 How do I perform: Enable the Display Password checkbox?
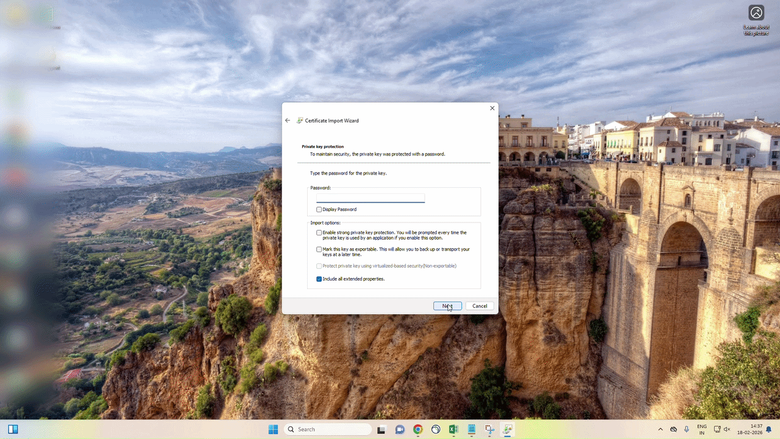(319, 209)
